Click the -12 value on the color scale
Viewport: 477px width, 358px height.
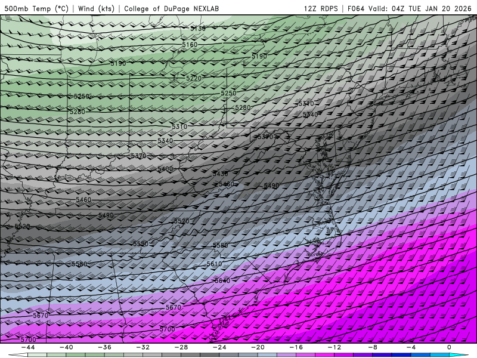tap(334, 347)
